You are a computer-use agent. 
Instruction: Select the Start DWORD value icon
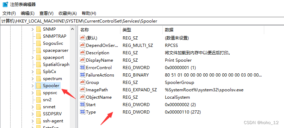[x=82, y=104]
